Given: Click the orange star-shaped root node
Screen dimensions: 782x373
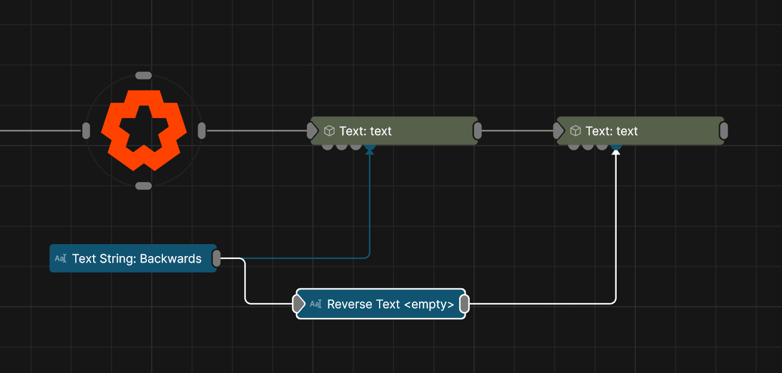Looking at the screenshot, I should coord(144,130).
